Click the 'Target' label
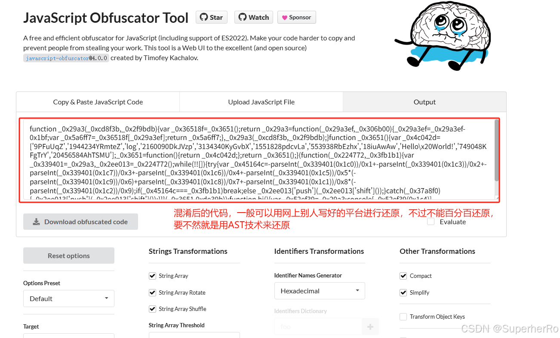The image size is (560, 338). click(31, 327)
